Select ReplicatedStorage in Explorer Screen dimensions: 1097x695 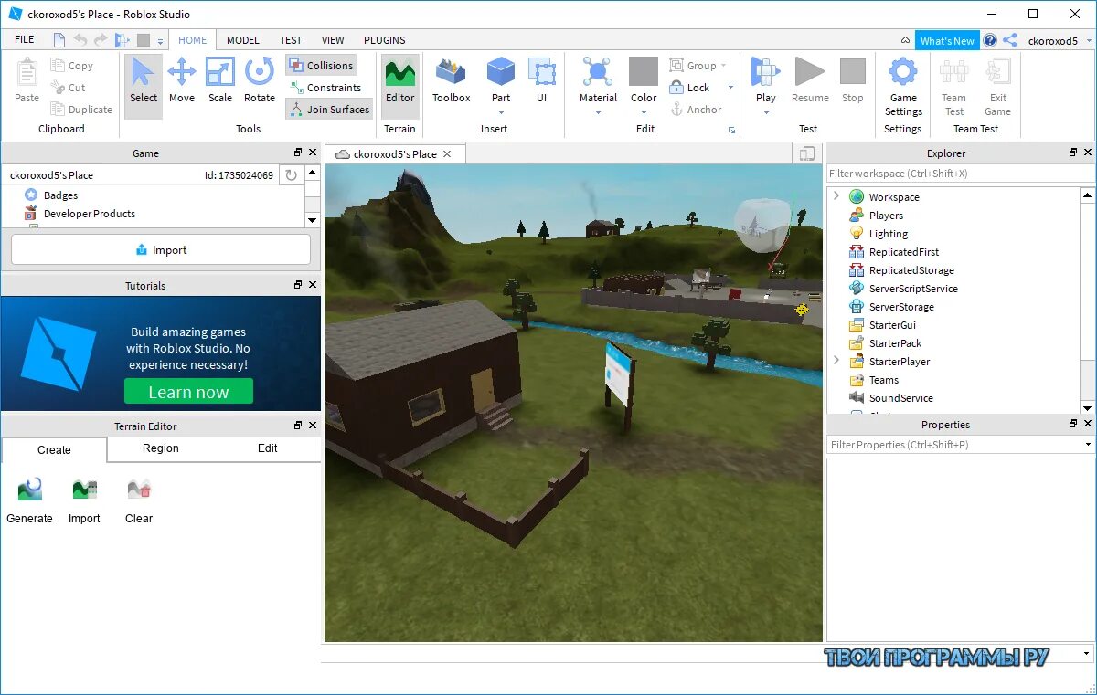[911, 270]
